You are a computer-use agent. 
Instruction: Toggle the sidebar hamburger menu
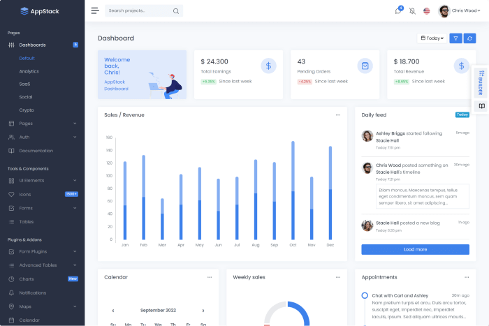[x=95, y=10]
